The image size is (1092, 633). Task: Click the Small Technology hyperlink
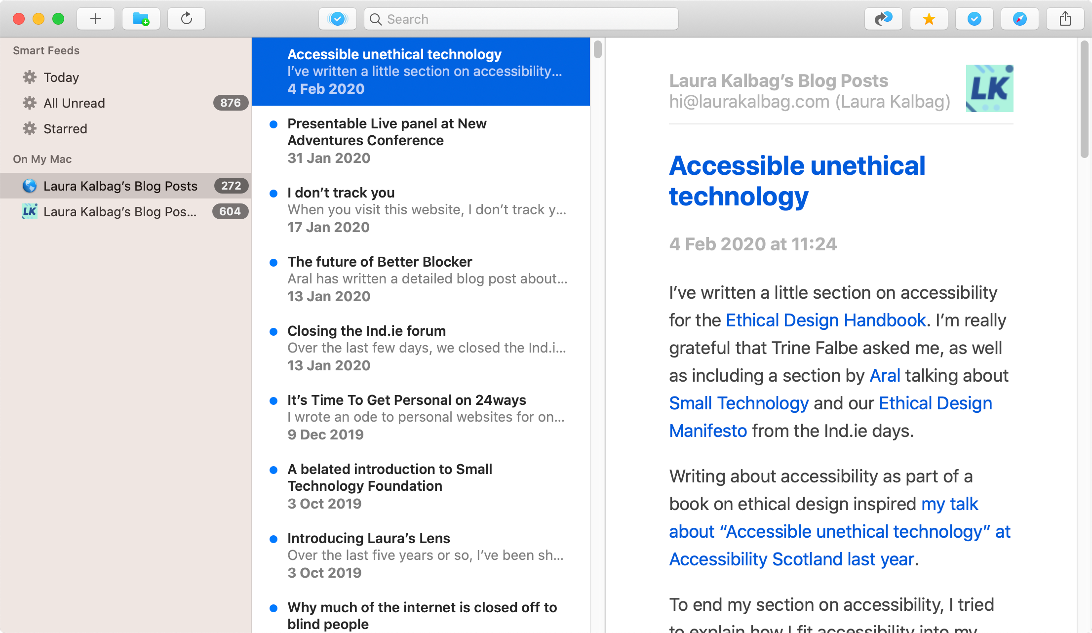coord(739,403)
